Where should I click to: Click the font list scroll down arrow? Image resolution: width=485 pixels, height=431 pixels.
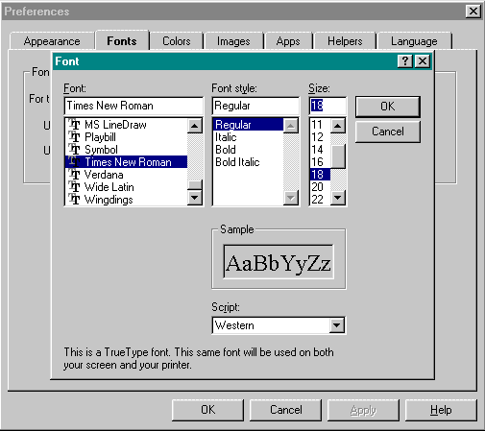coord(195,198)
